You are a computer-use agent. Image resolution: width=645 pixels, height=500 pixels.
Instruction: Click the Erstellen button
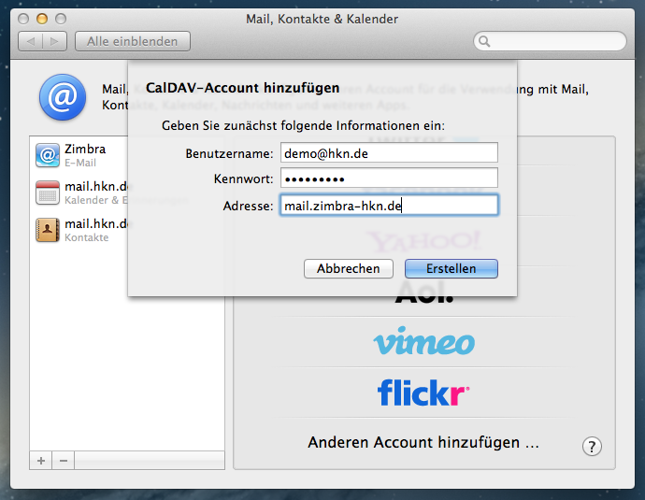point(451,268)
